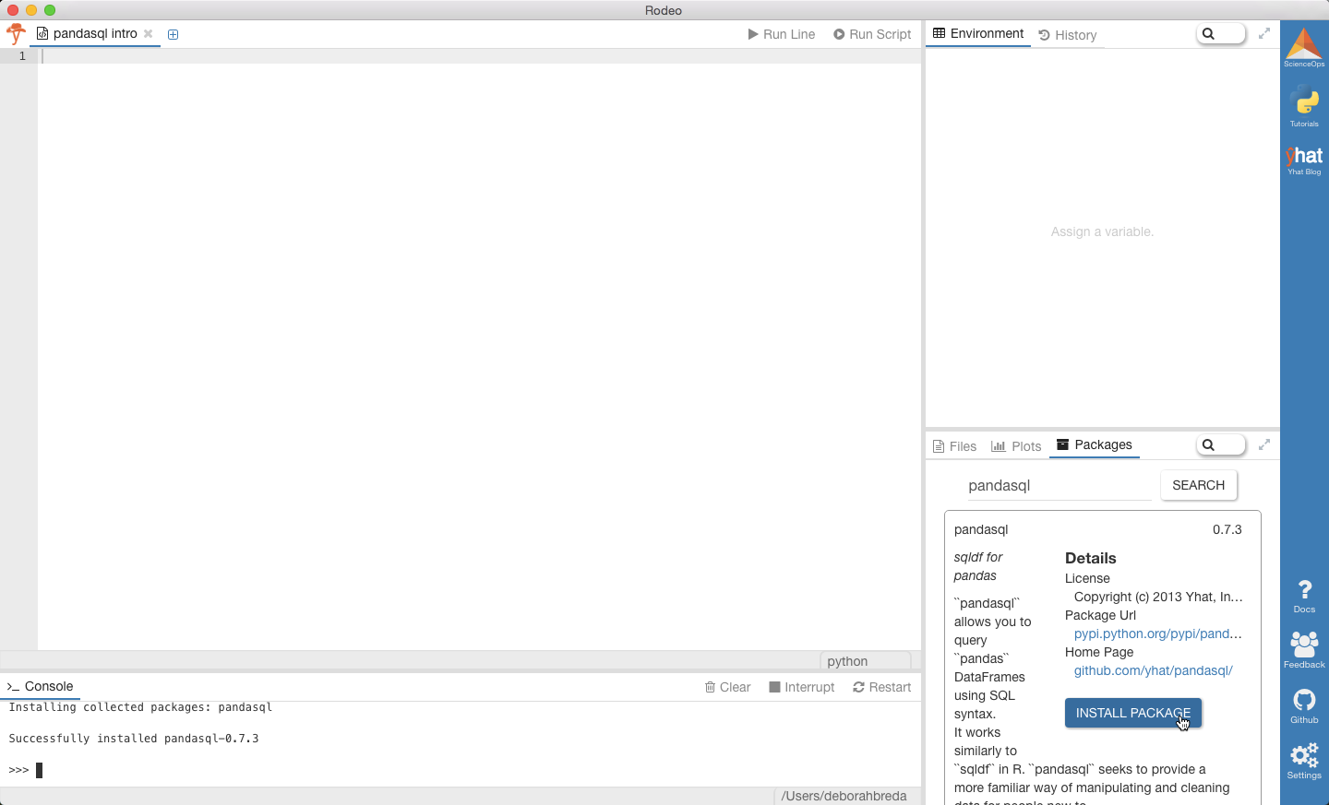Viewport: 1329px width, 805px height.
Task: Click the /Users/deborahbreda working directory path
Action: pos(844,796)
